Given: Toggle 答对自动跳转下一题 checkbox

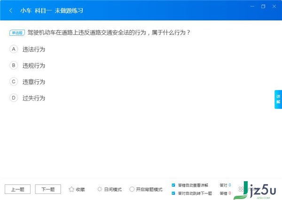Looking at the screenshot, I should click(x=173, y=193).
